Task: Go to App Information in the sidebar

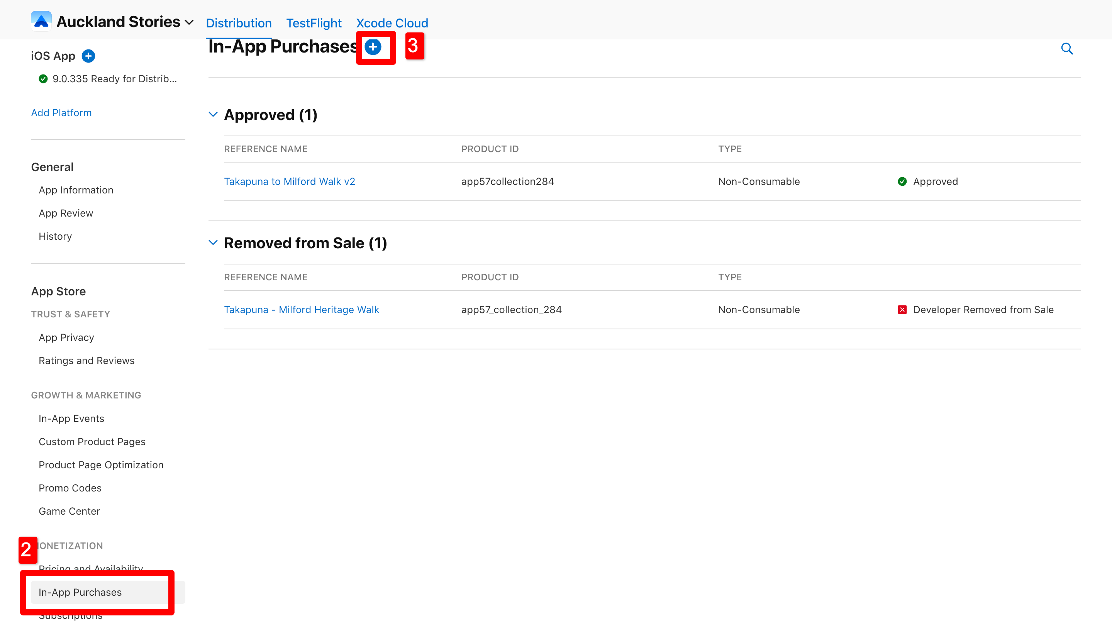Action: [76, 190]
